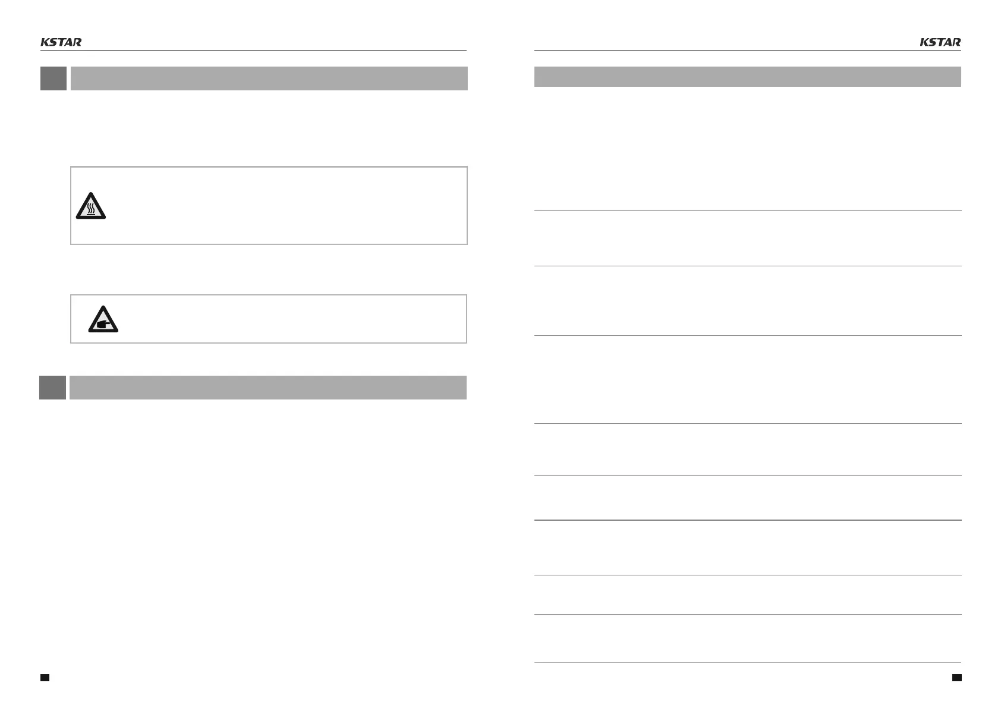This screenshot has width=1001, height=708.
Task: Select the first table row under the right page header
Action: 748,149
